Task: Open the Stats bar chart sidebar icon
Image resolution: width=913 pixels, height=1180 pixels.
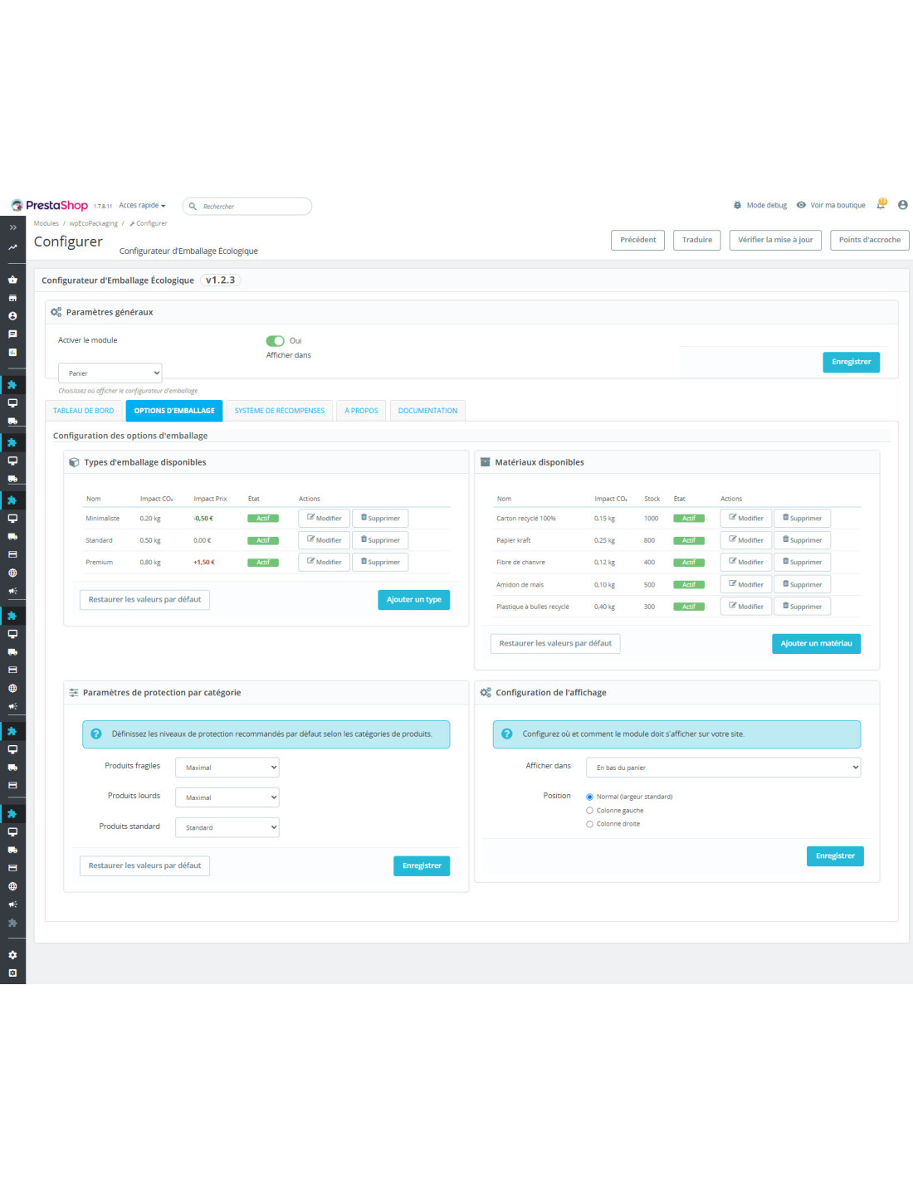Action: click(12, 352)
